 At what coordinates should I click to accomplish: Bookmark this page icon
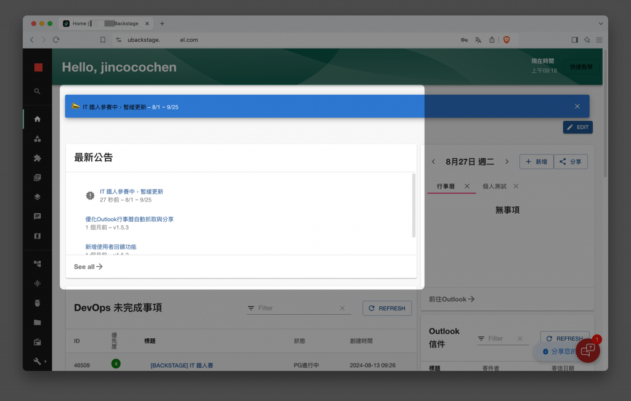click(x=103, y=40)
